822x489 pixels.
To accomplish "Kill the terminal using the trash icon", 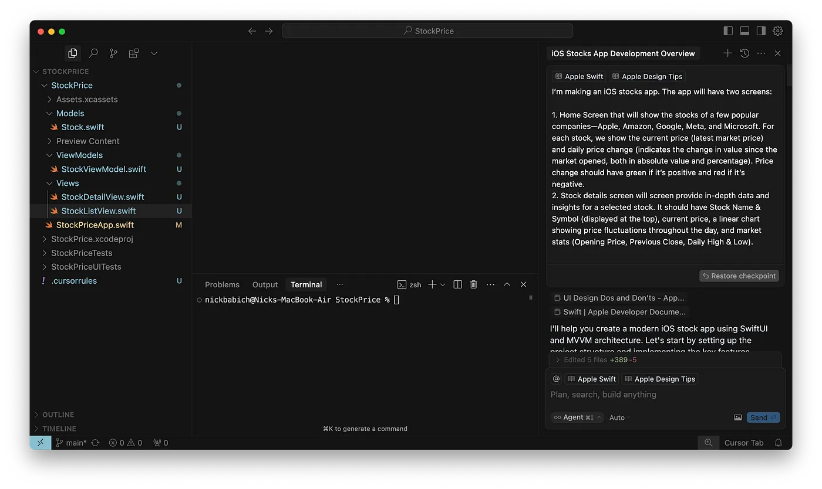I will point(473,284).
